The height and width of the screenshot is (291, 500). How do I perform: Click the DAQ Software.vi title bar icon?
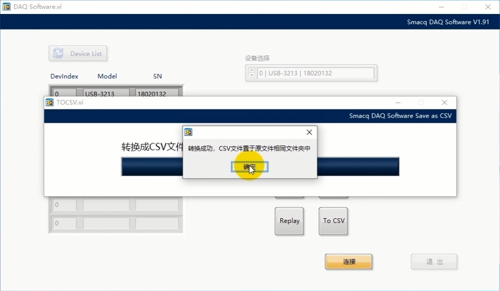[x=6, y=6]
